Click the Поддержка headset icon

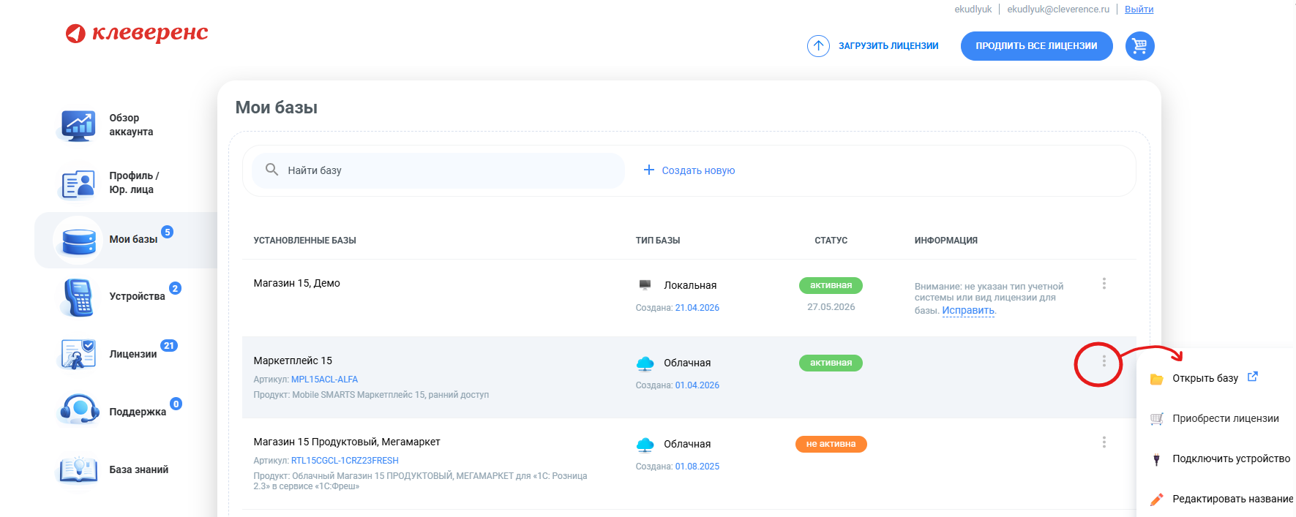pos(79,410)
